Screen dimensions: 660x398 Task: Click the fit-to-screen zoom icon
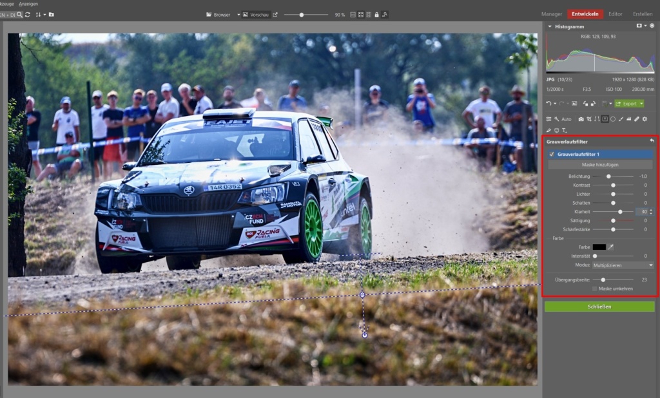[x=361, y=15]
